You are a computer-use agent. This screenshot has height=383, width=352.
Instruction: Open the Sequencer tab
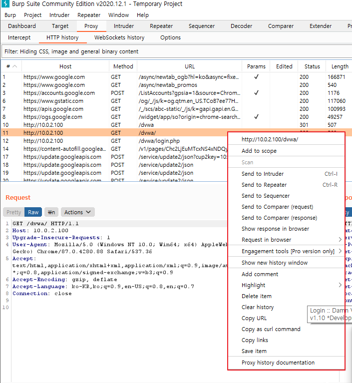(202, 26)
